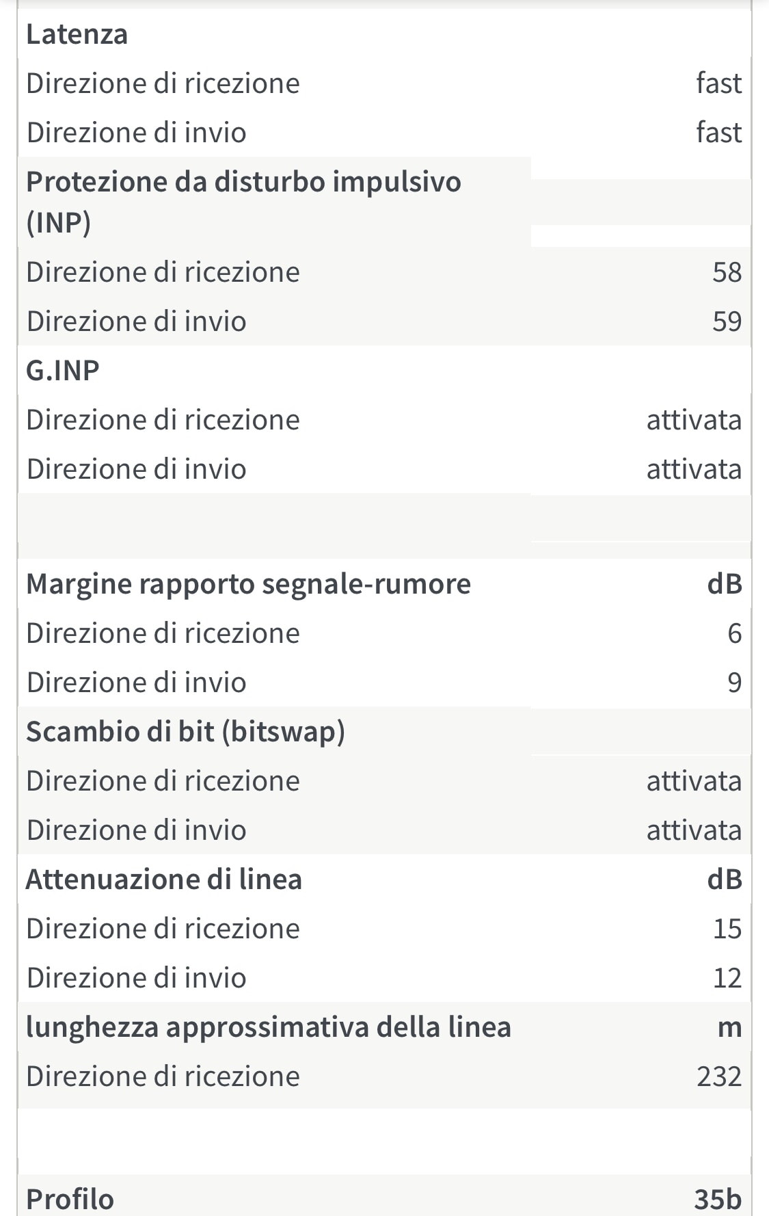
Task: Click Protezione da disturbo impulsivo (INP) heading
Action: tap(243, 201)
